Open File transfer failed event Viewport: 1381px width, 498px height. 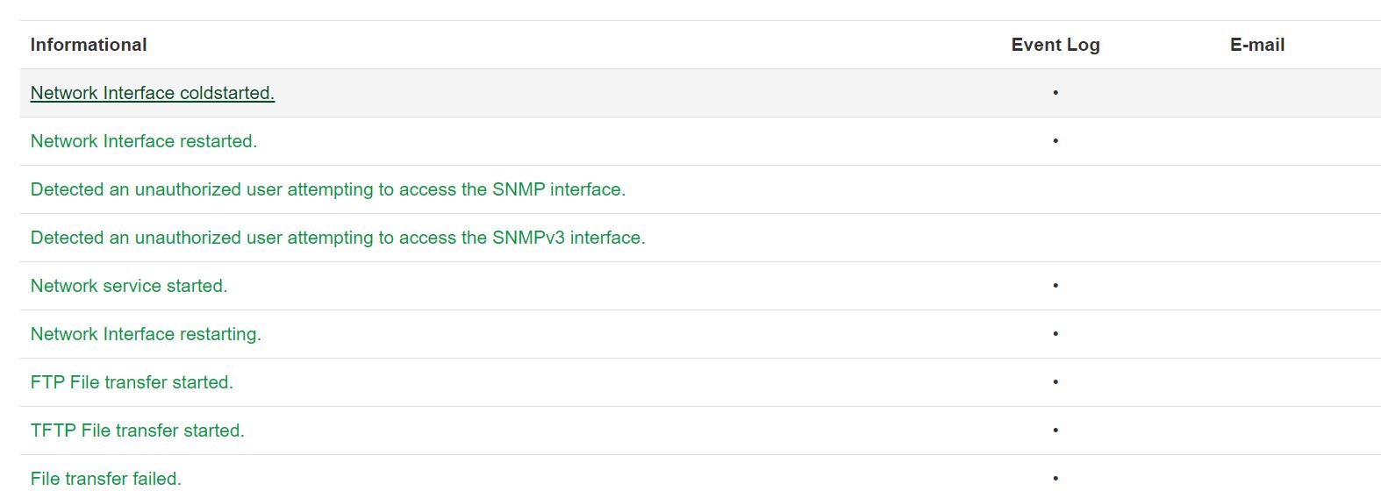(106, 479)
